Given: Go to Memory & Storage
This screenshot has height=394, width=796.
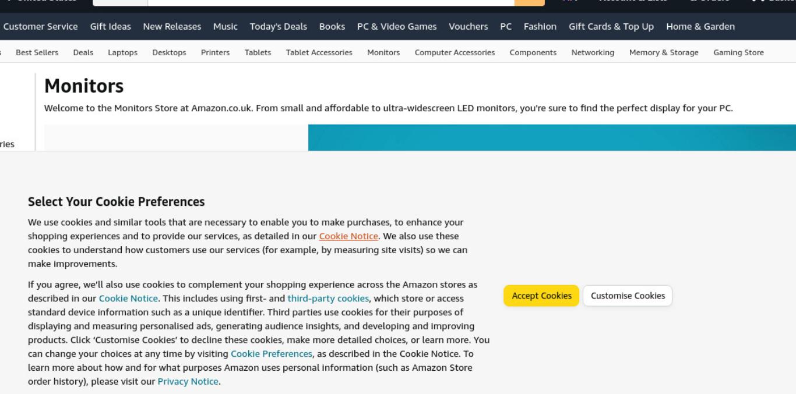Looking at the screenshot, I should [664, 52].
